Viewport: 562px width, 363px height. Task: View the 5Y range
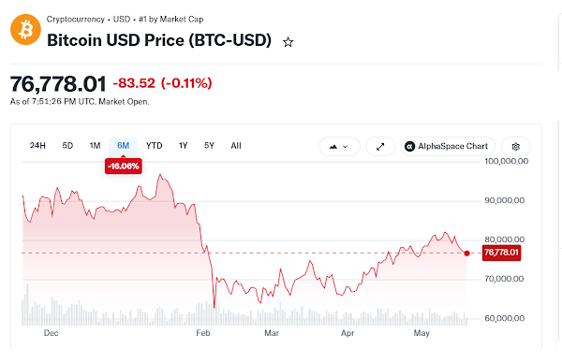click(209, 146)
